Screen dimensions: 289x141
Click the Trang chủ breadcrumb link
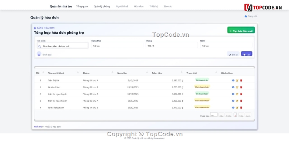(253, 16)
